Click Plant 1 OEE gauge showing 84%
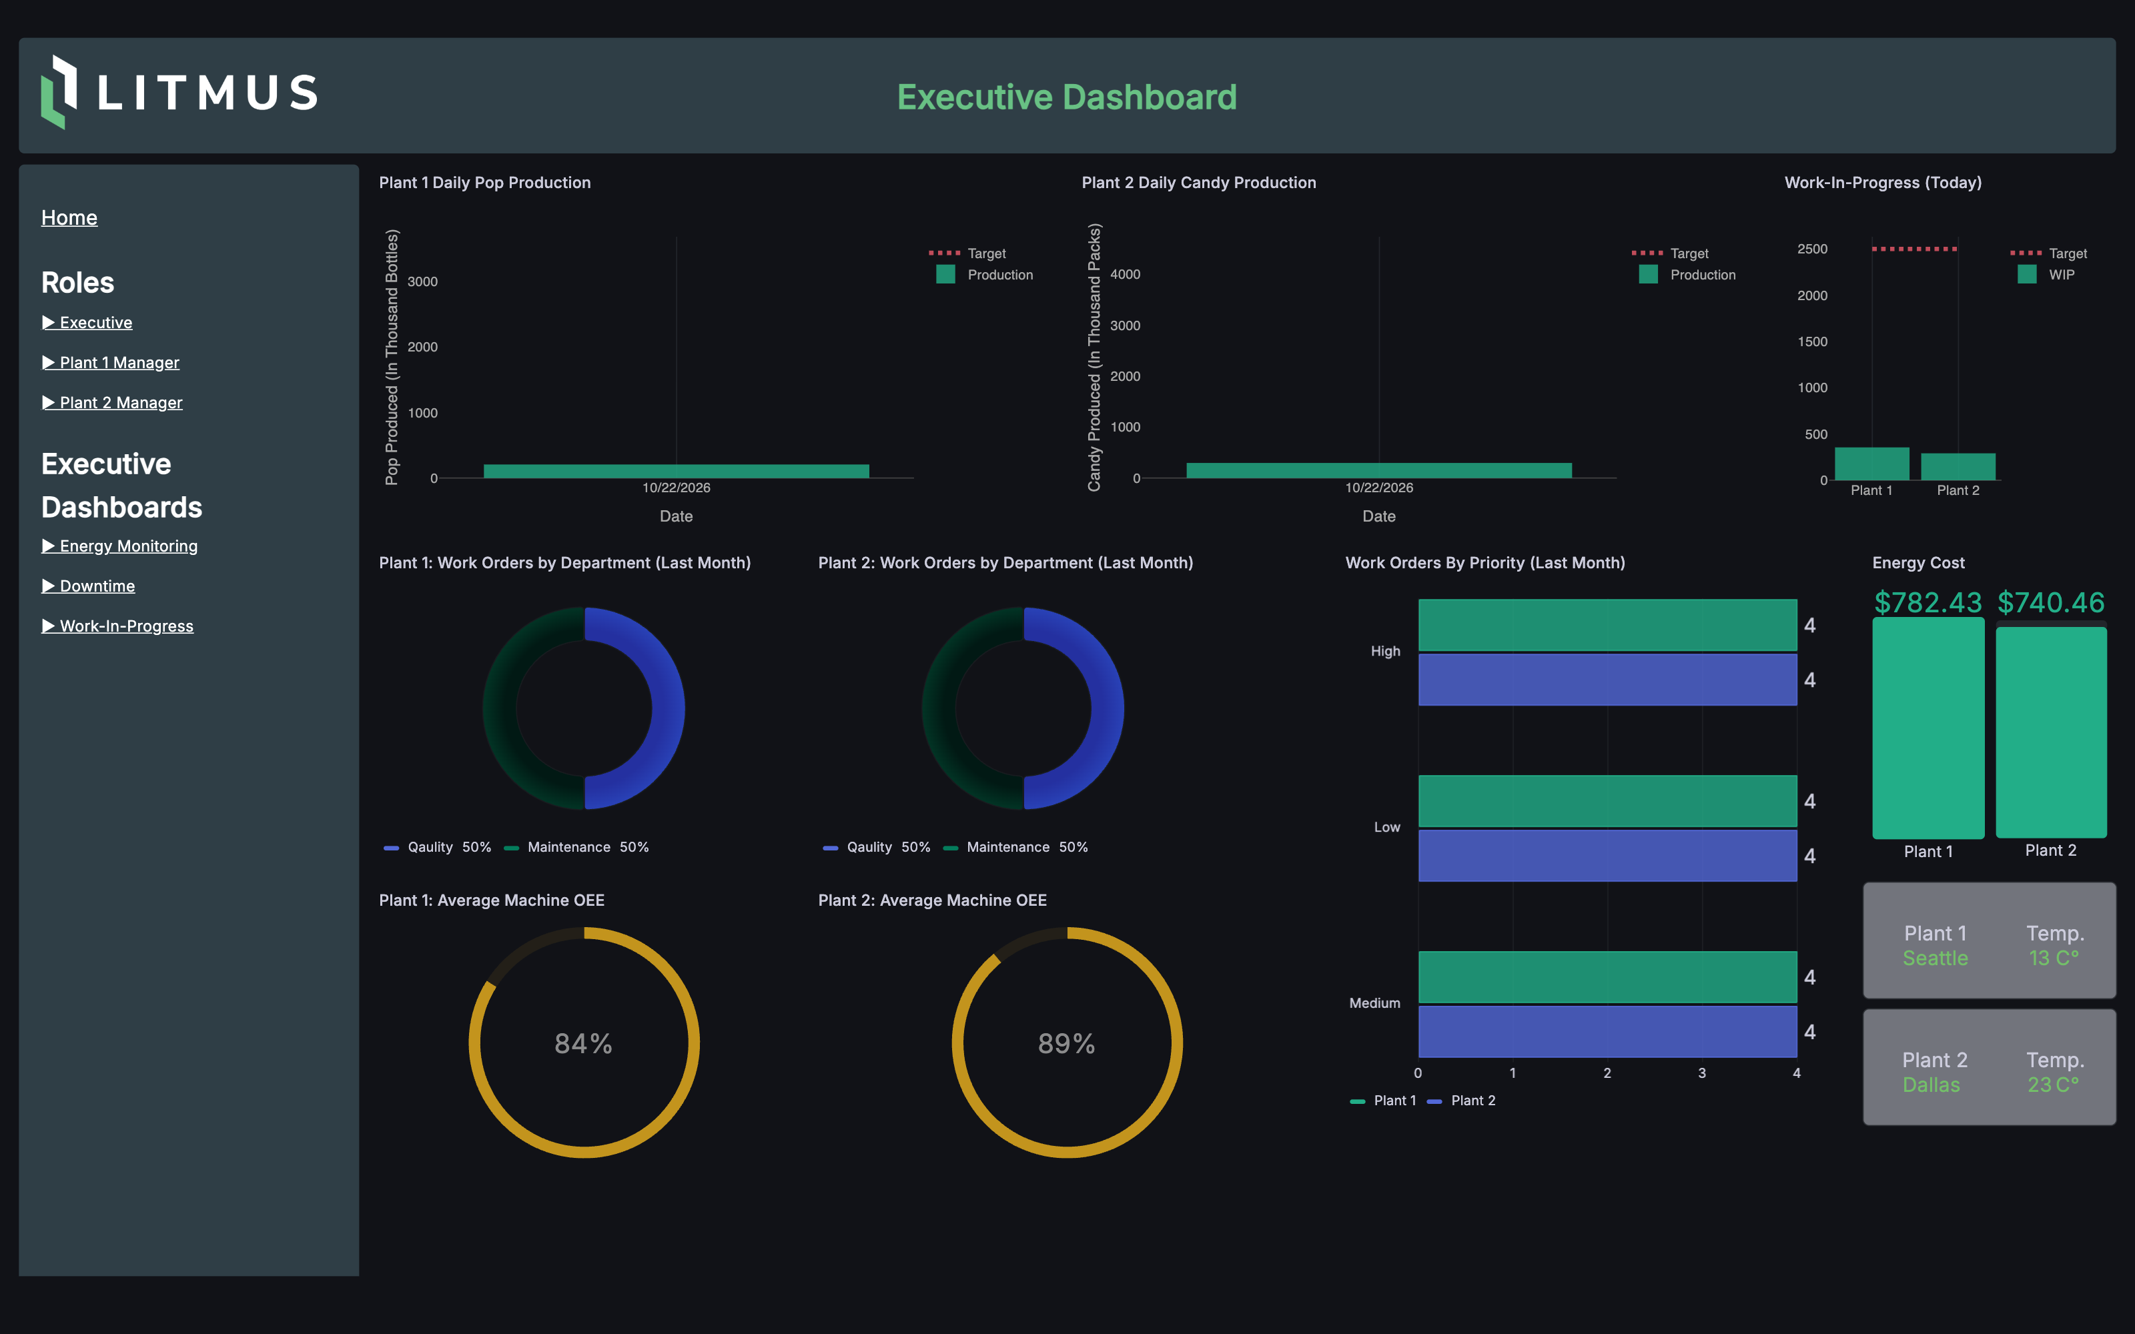 tap(584, 1043)
